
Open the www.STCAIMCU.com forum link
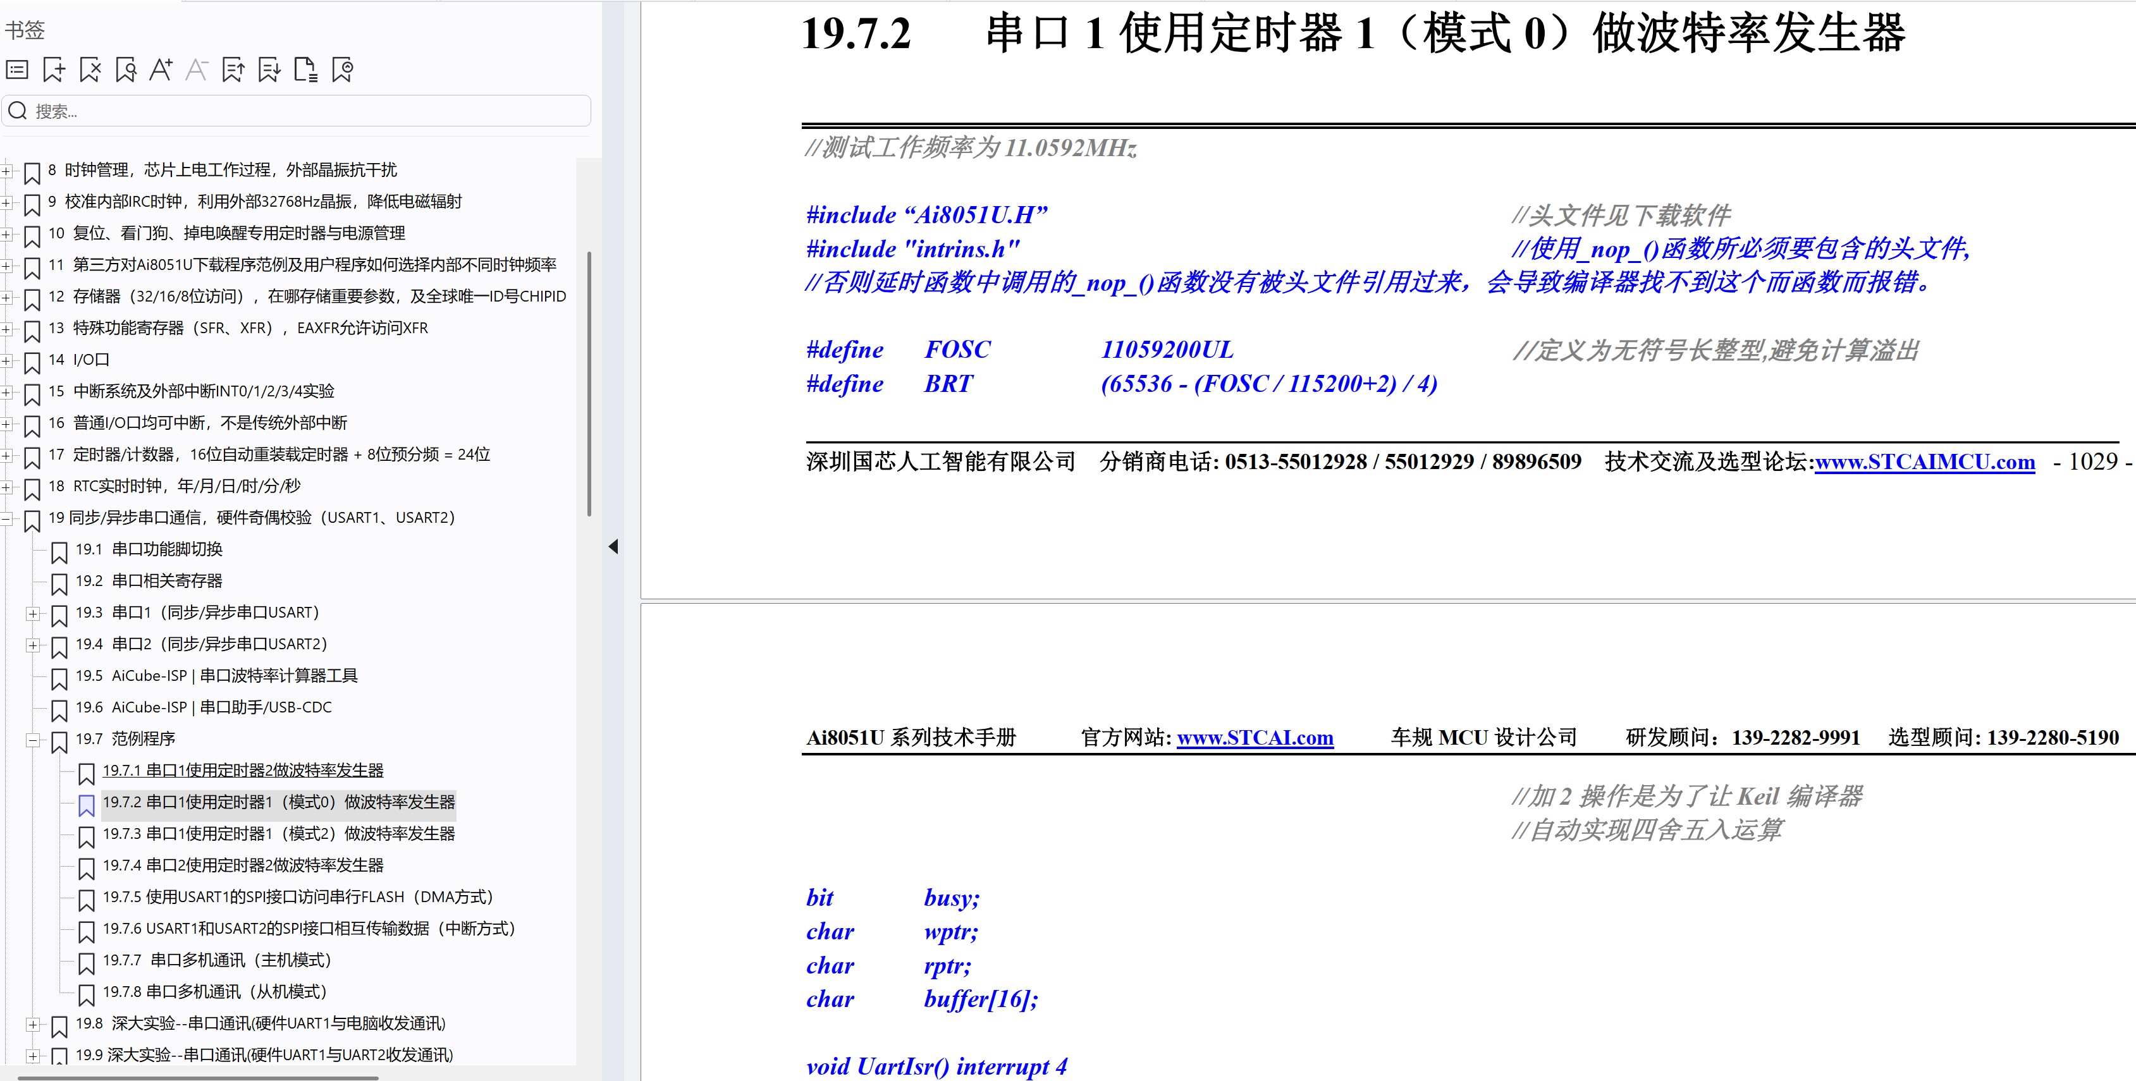pos(1924,461)
